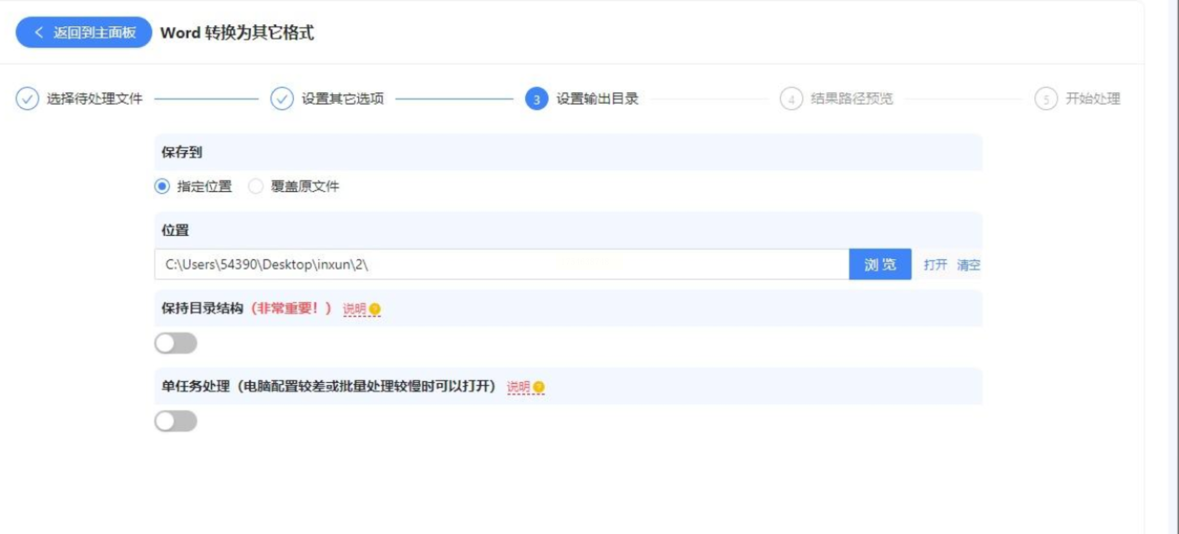Open the 结果路径预览 step

(x=851, y=99)
